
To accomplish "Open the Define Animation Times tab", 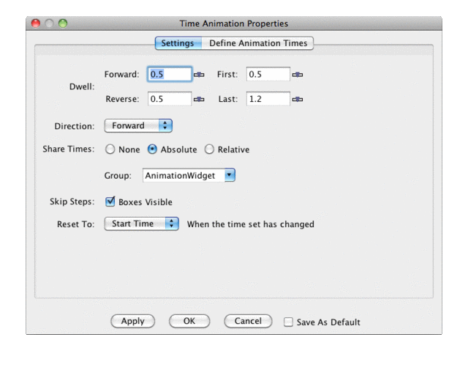I will [x=258, y=43].
